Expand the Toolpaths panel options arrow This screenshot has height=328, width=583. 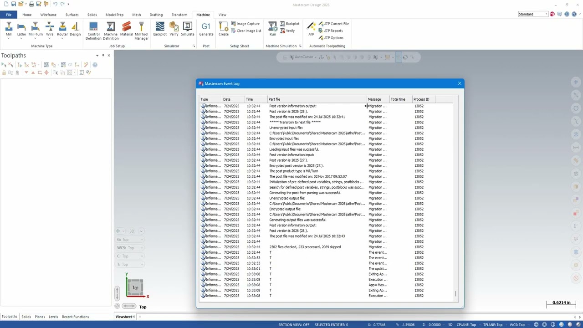pos(97,55)
